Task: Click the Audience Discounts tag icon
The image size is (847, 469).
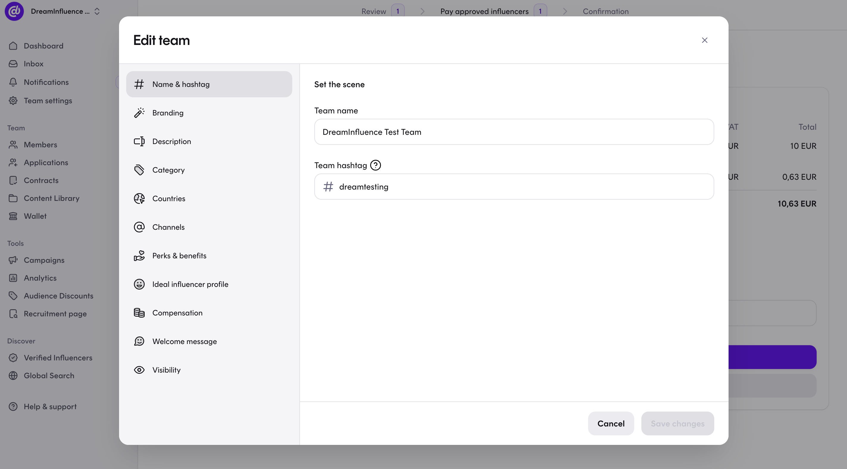Action: [13, 295]
